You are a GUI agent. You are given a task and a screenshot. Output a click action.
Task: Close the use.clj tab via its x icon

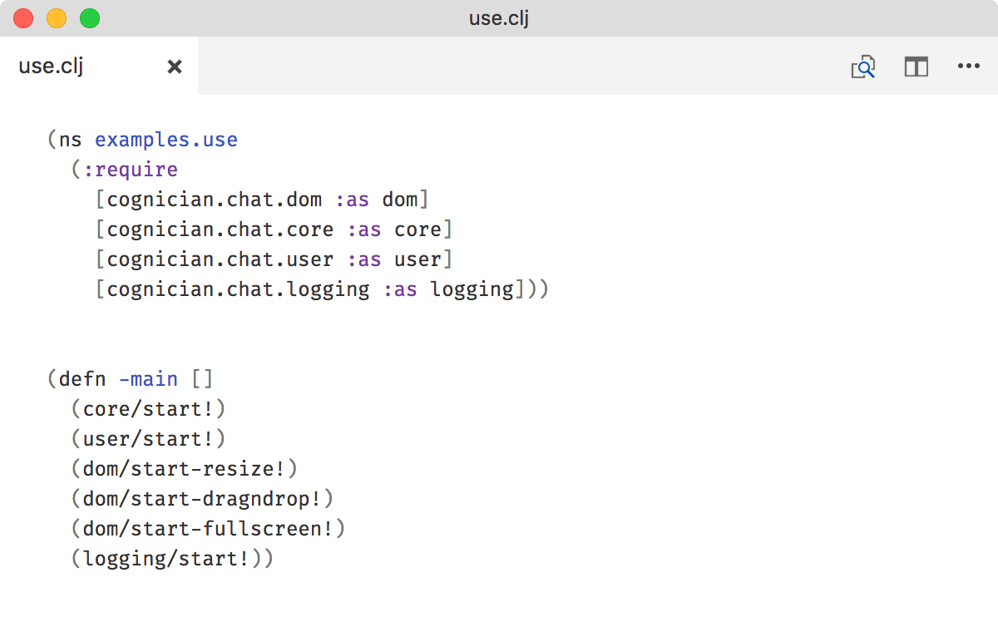(174, 66)
